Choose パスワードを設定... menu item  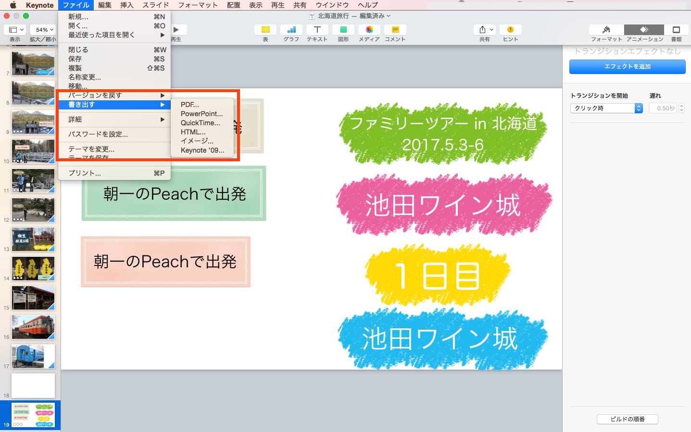(x=114, y=134)
